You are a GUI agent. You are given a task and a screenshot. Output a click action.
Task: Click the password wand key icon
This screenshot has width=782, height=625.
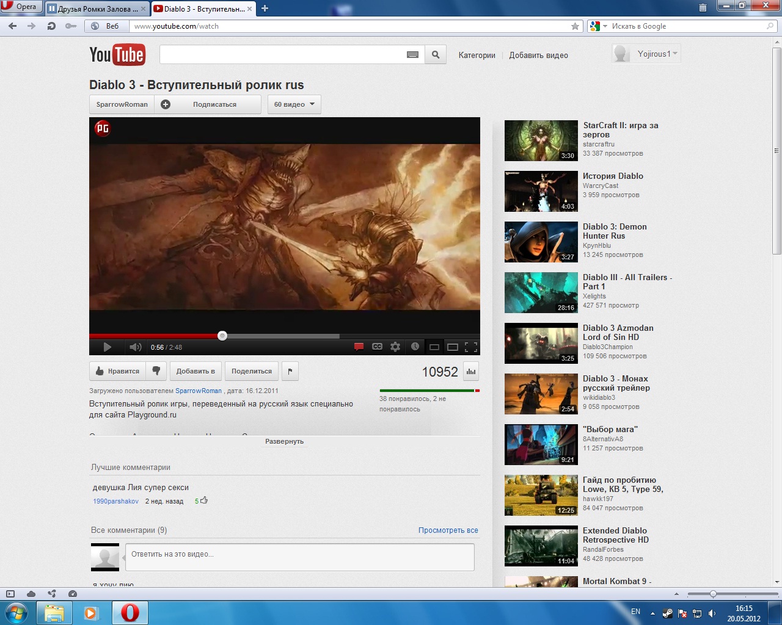tap(71, 26)
